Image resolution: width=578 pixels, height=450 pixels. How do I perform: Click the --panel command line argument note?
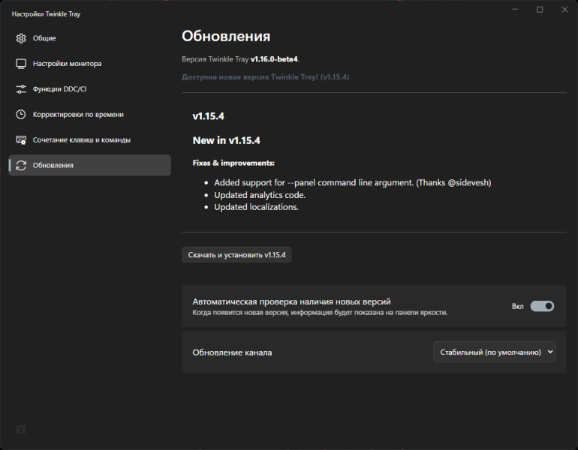[353, 183]
